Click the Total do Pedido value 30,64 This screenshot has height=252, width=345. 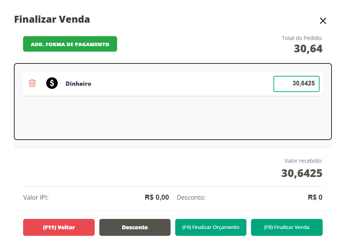[308, 49]
